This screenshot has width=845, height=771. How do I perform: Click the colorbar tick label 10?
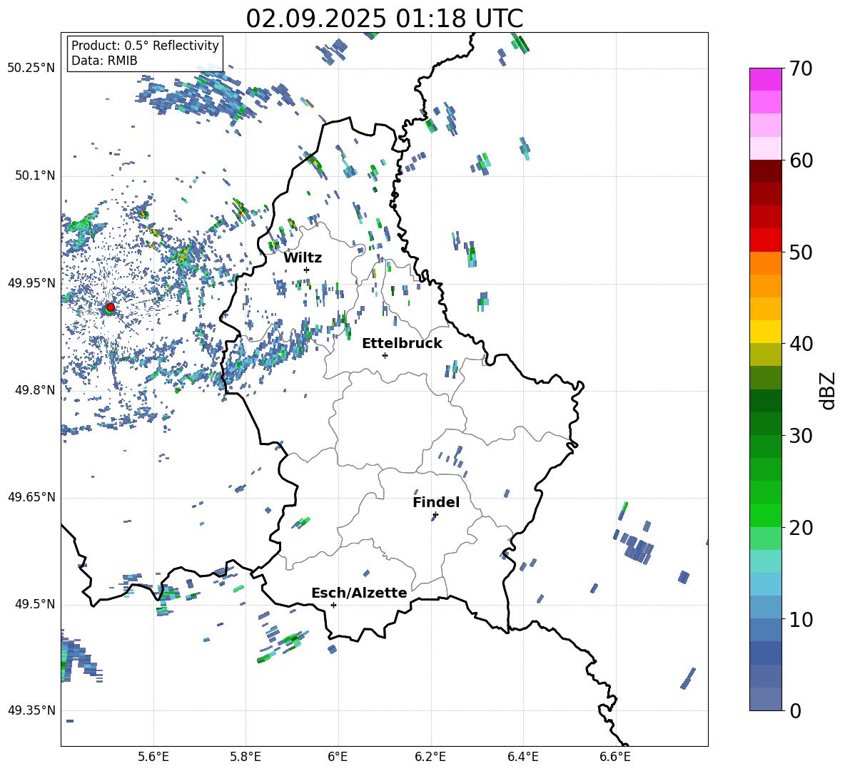point(800,619)
